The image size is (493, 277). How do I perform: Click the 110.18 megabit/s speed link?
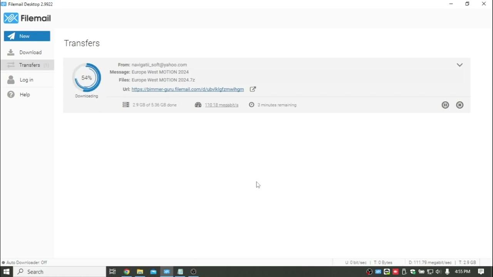[x=221, y=105]
